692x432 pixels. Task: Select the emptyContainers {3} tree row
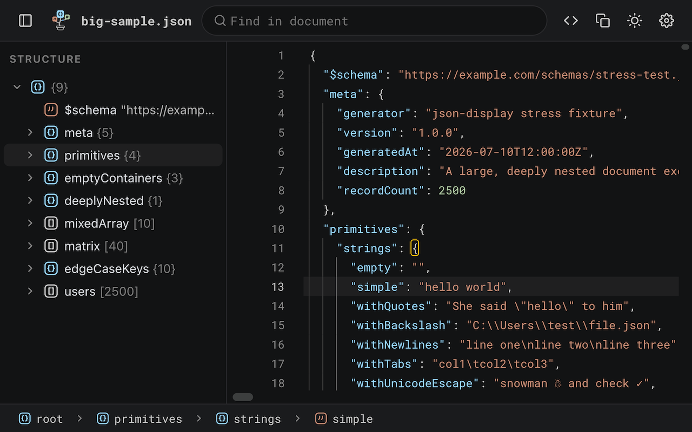point(113,178)
